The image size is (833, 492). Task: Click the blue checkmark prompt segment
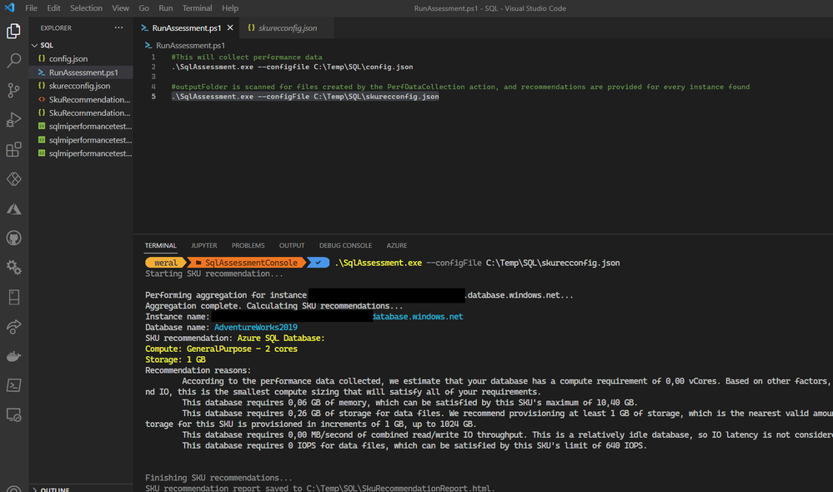pyautogui.click(x=319, y=263)
